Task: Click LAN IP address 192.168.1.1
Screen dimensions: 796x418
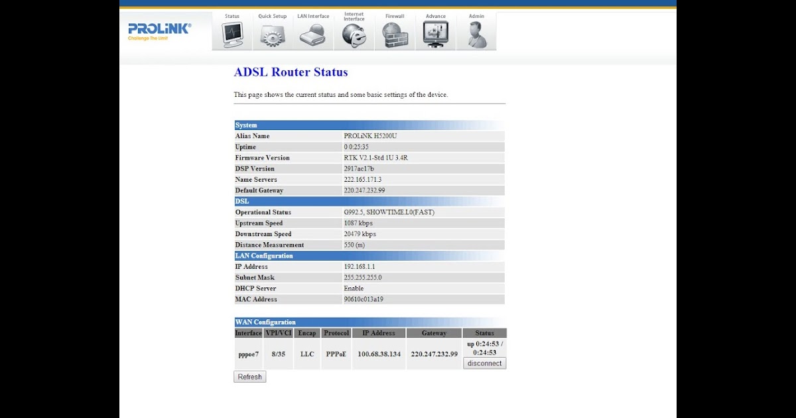Action: tap(359, 267)
